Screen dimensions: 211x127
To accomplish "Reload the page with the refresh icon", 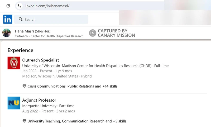I will 8,6.
